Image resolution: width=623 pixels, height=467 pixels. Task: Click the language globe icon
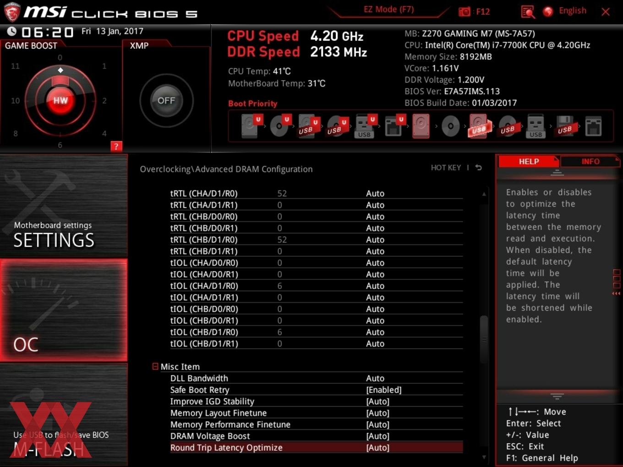tap(548, 11)
